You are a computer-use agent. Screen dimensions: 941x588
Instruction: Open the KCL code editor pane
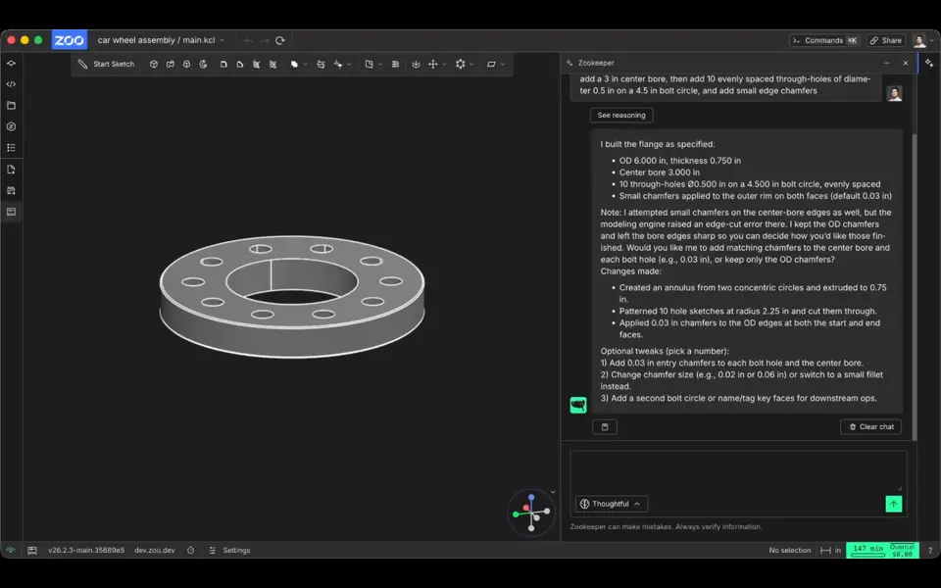coord(11,84)
